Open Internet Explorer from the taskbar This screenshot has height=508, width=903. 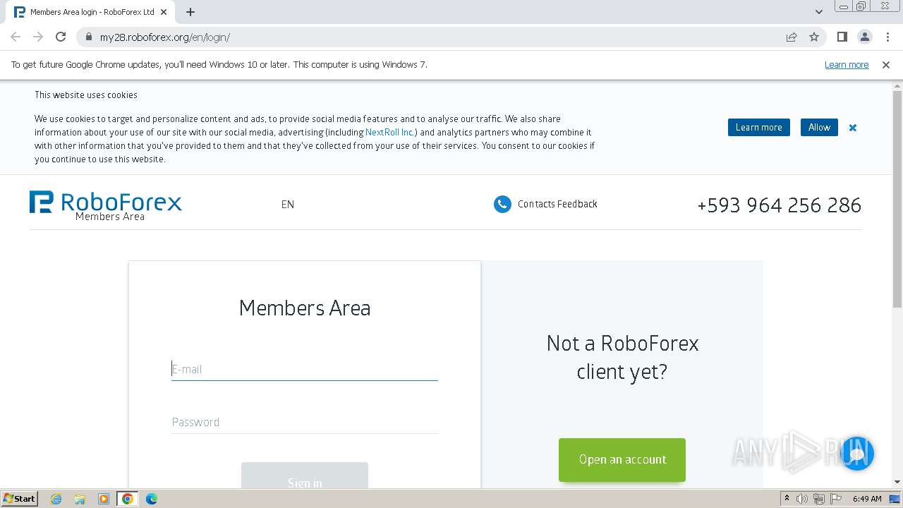56,499
